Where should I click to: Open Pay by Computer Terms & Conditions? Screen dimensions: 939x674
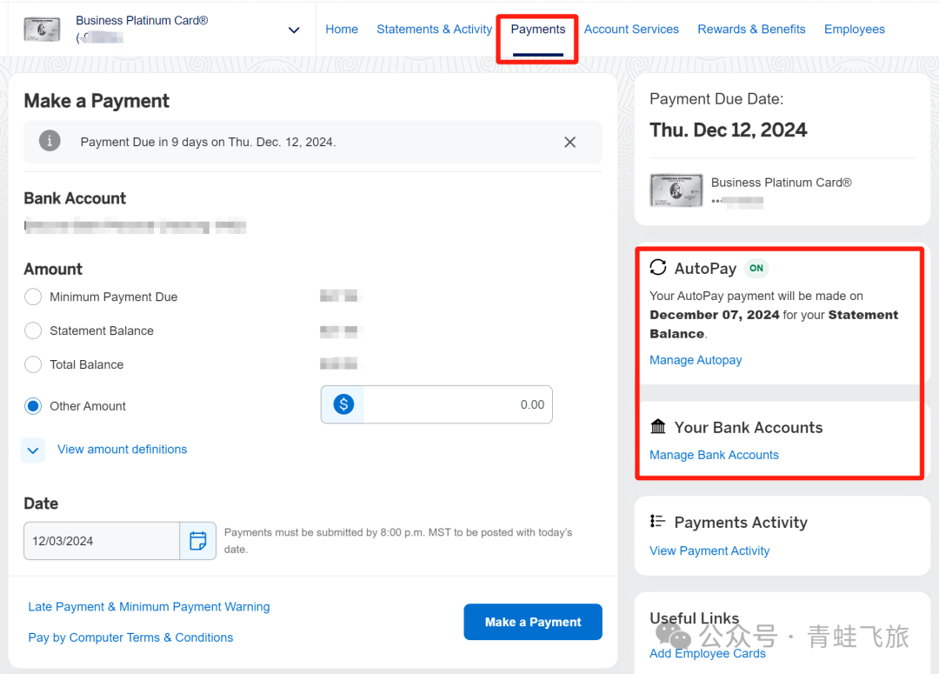[130, 637]
